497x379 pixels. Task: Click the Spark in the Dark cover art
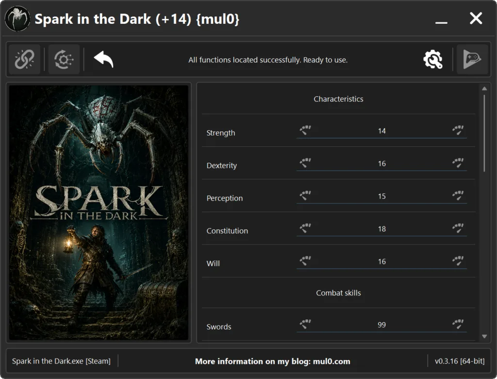pyautogui.click(x=99, y=213)
